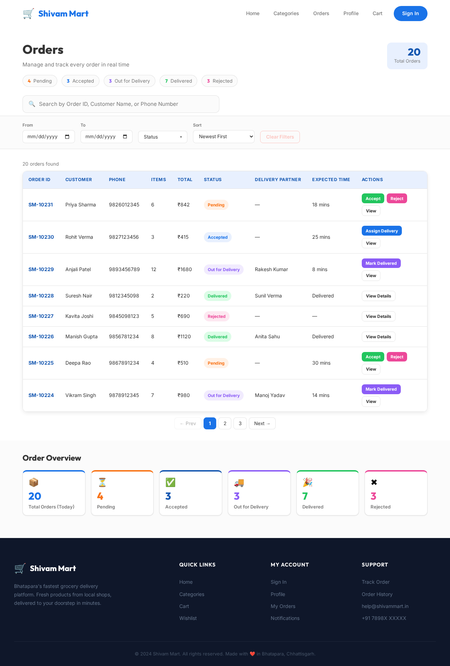Open the Status filter dropdown
450x666 pixels.
click(x=163, y=137)
